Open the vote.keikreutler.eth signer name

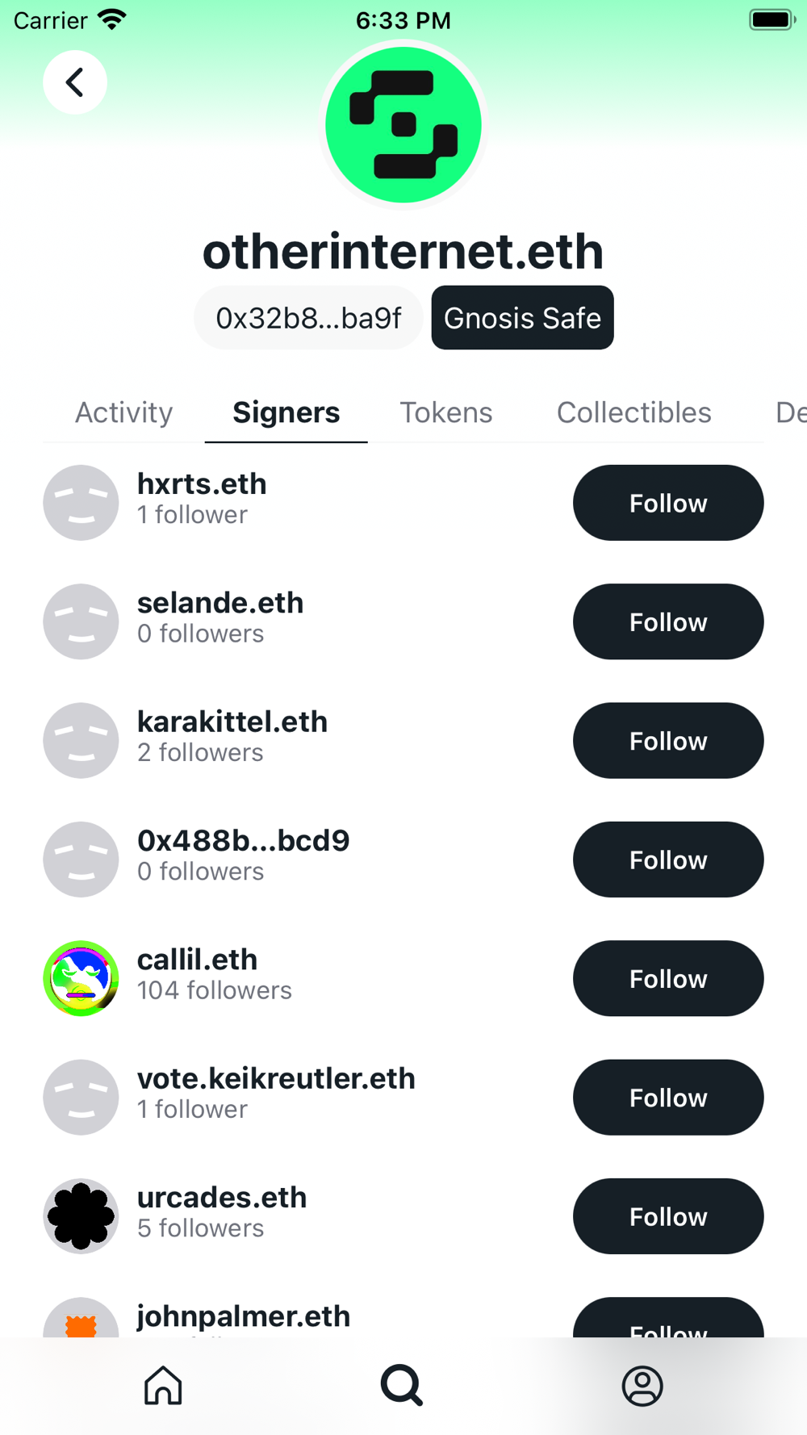(x=276, y=1078)
